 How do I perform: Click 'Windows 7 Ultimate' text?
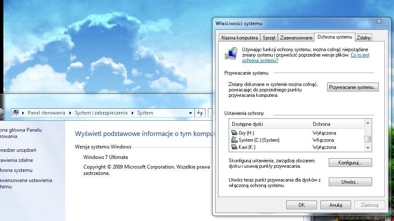(106, 157)
